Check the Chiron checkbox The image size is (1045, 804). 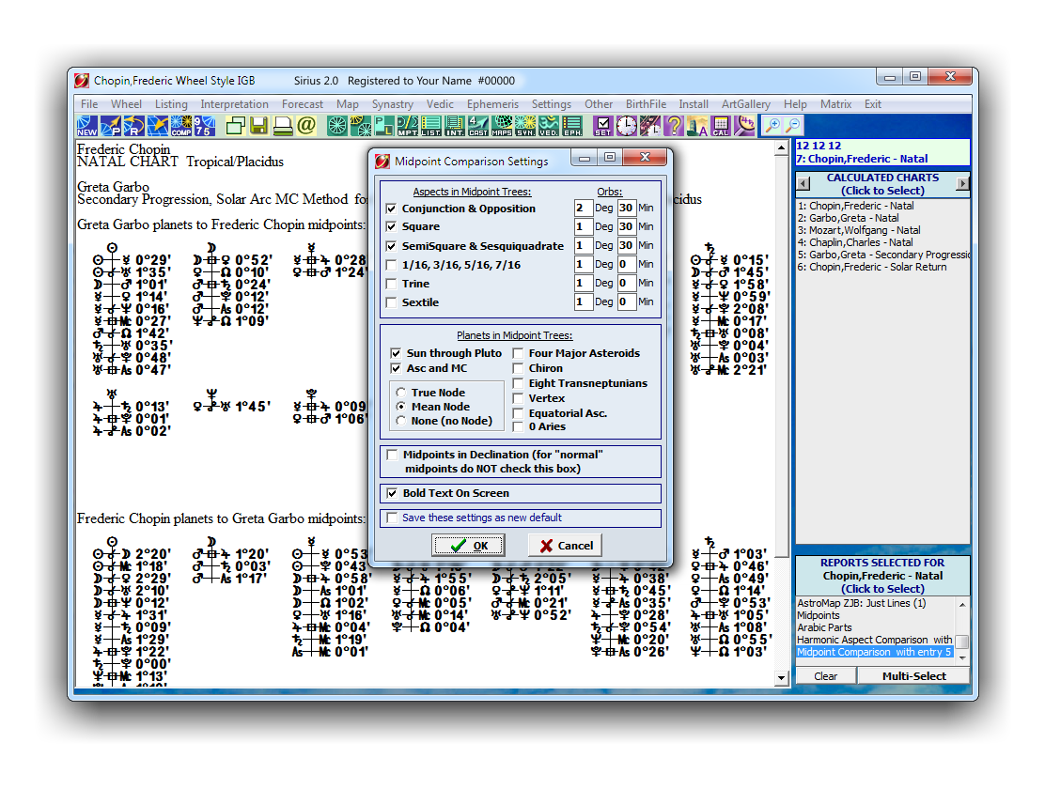coord(518,368)
